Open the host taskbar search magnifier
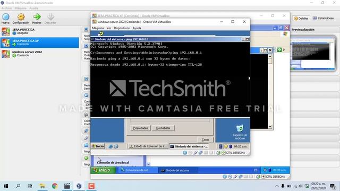340x191 pixels. 18,186
